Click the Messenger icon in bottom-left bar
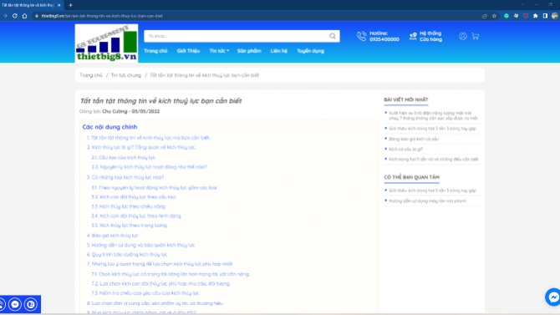Screen dimensions: 560x315 [x=15, y=304]
